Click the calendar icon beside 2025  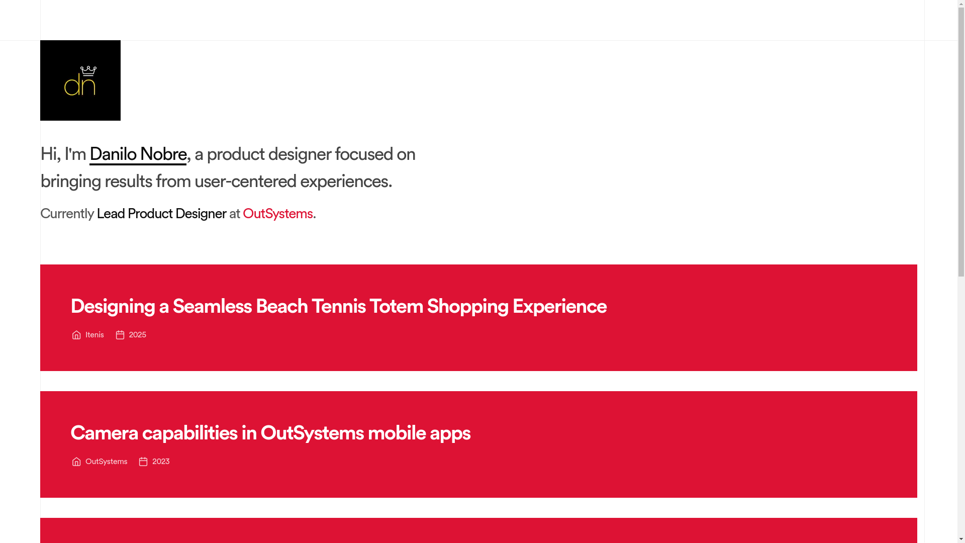[x=120, y=335]
